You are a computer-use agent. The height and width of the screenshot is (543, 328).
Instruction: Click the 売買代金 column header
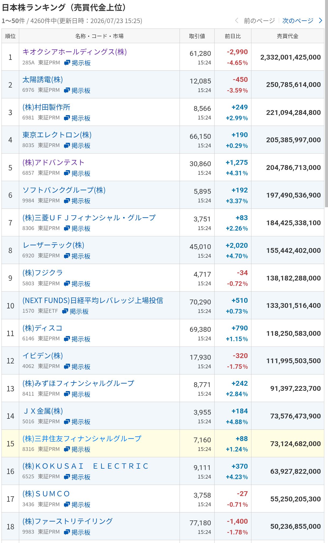tap(288, 36)
